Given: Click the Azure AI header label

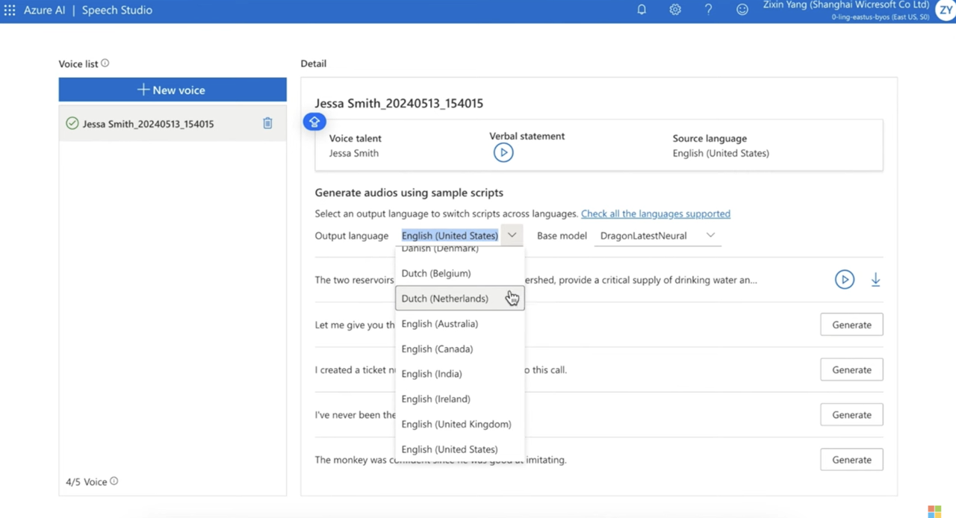Looking at the screenshot, I should pos(45,10).
